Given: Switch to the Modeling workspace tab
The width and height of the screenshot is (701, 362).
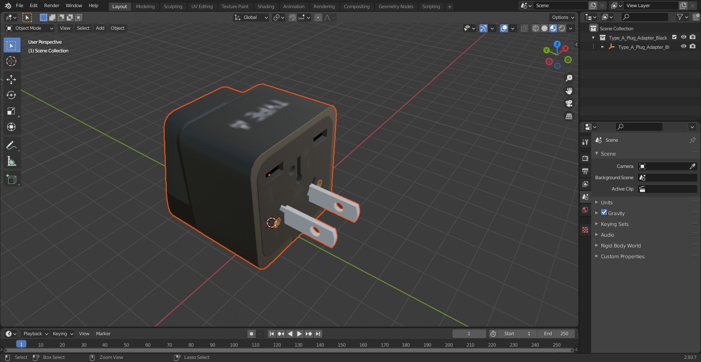Looking at the screenshot, I should [x=145, y=7].
